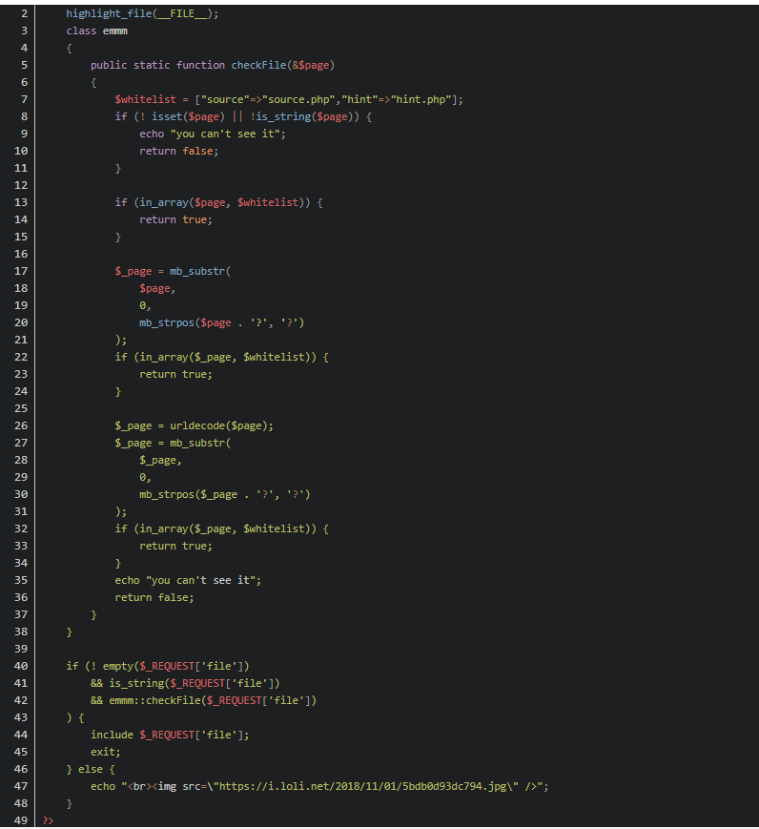Viewport: 759px width, 829px height.
Task: Click the closing PHP tag ?>
Action: [48, 820]
